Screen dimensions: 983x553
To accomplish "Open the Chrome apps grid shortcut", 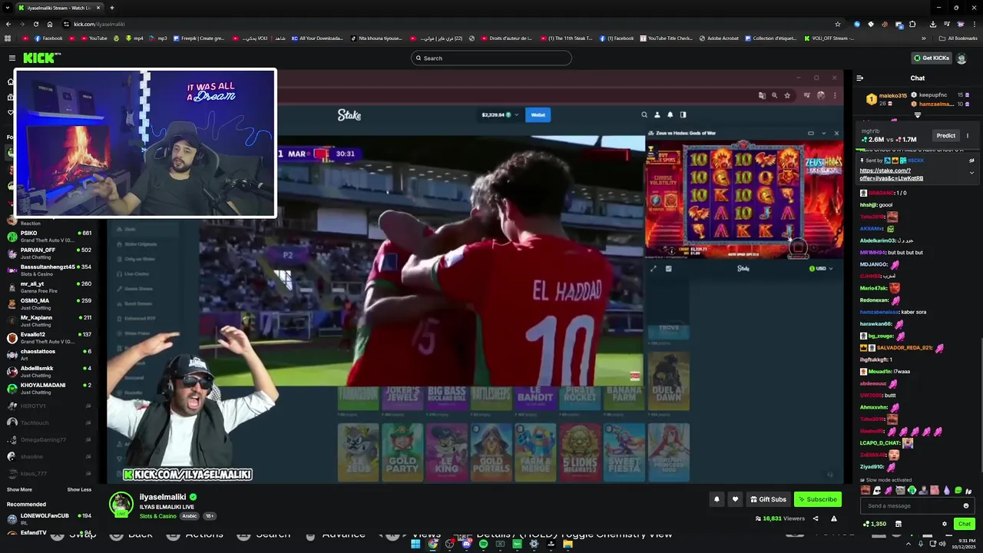I will tap(8, 38).
